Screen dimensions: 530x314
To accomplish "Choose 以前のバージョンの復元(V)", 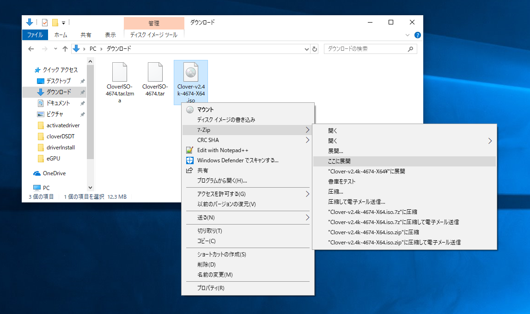I will [x=248, y=204].
